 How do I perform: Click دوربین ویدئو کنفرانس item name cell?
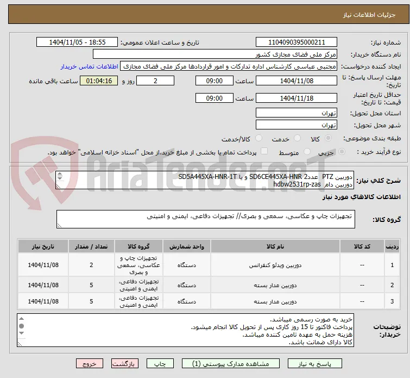(275, 265)
